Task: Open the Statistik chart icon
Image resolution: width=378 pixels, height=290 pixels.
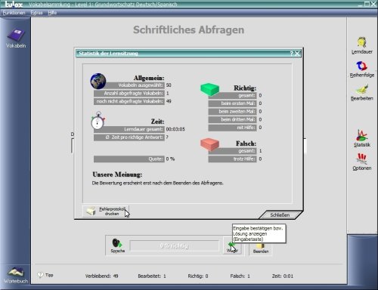Action: [361, 135]
